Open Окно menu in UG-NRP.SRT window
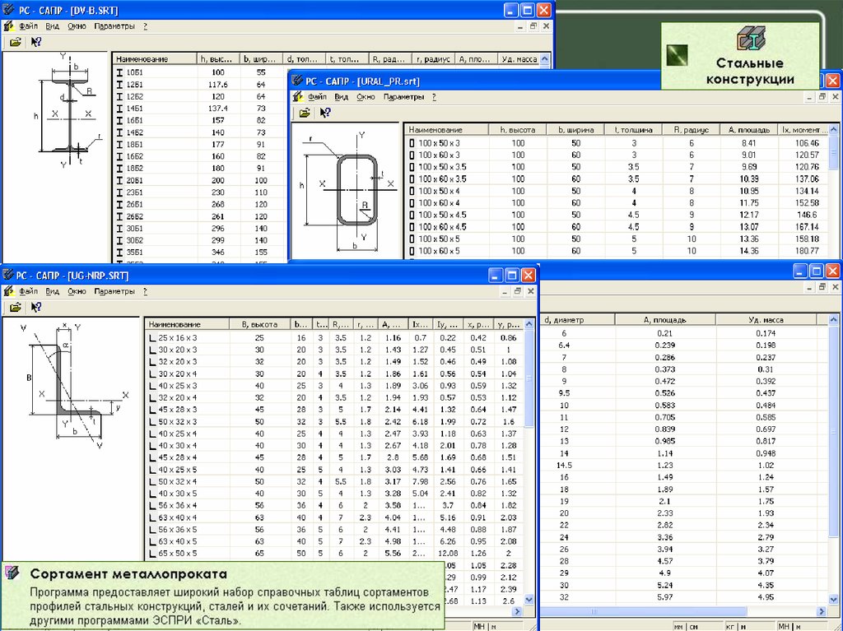This screenshot has width=843, height=631. coord(77,291)
